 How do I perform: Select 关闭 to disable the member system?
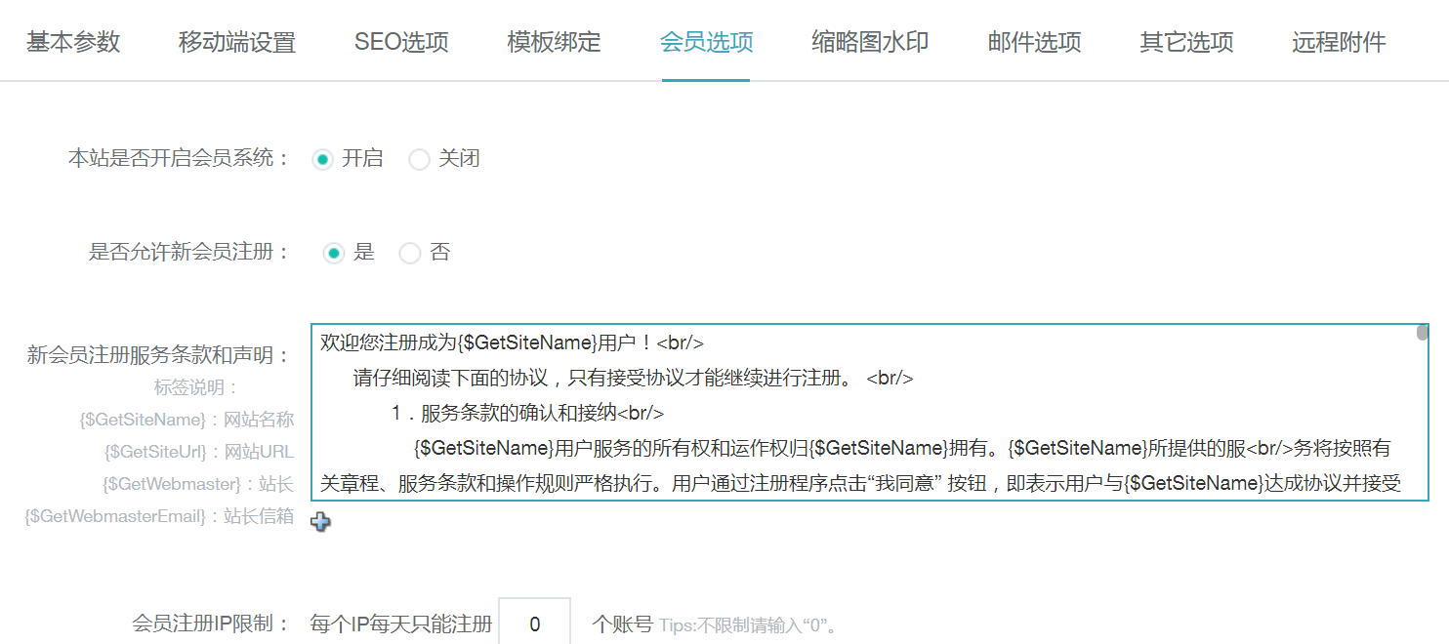419,159
